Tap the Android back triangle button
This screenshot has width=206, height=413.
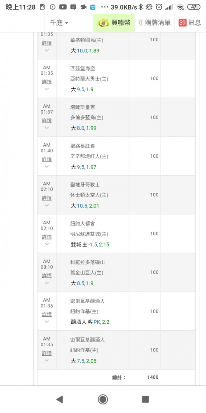60,399
